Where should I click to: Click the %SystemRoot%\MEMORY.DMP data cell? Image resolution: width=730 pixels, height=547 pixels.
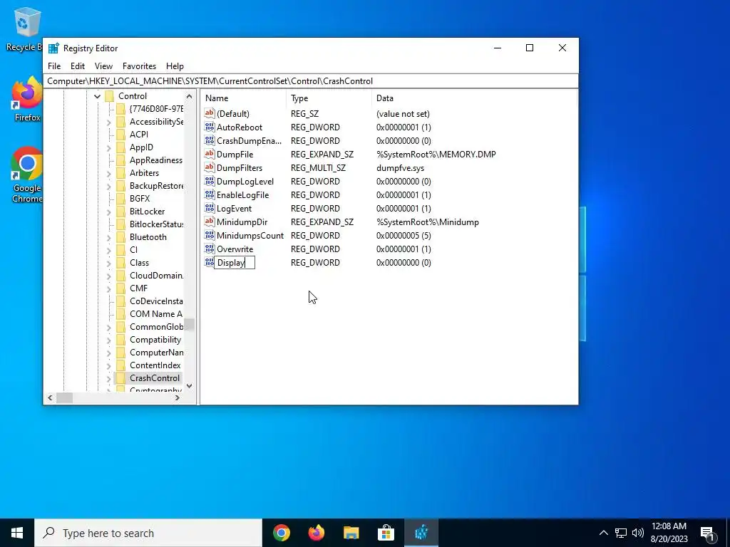436,154
